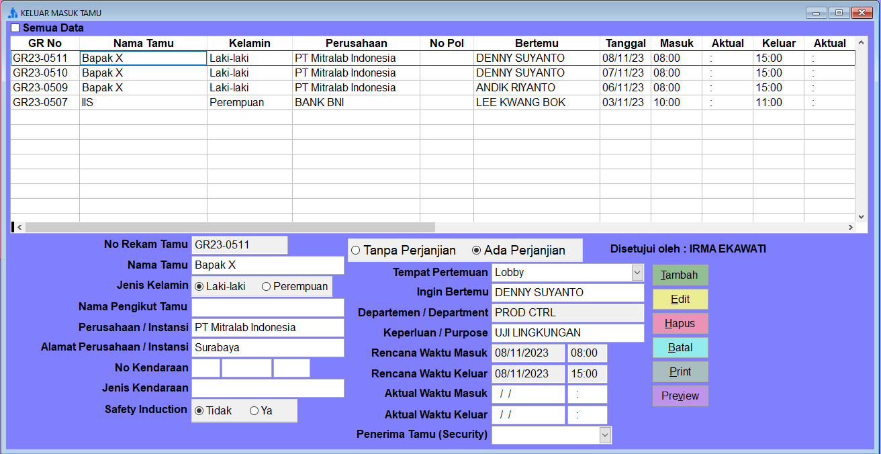
Task: Click the Batal button
Action: tap(680, 348)
